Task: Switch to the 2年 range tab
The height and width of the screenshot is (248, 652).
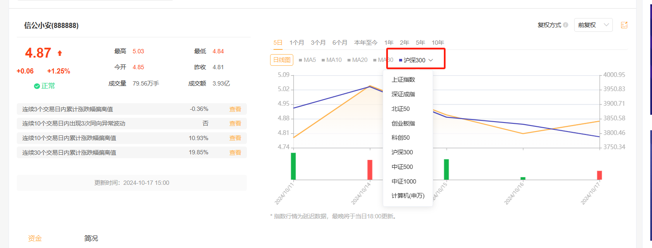Action: coord(404,43)
